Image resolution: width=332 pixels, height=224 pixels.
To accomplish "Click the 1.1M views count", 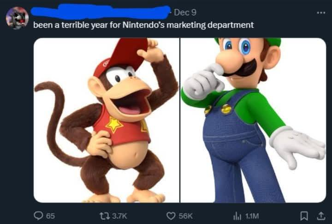I will (252, 216).
